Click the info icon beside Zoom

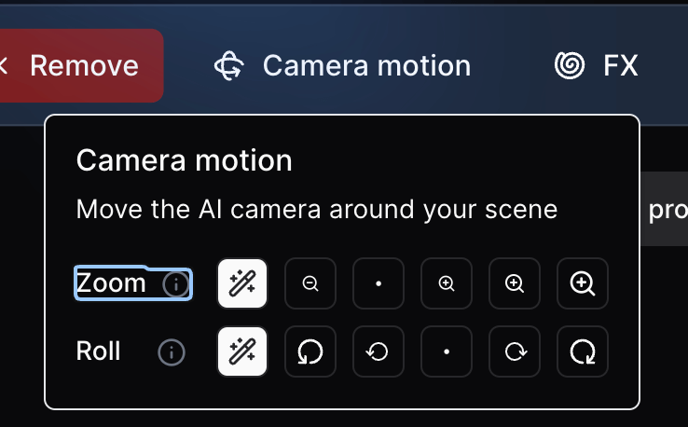[174, 283]
